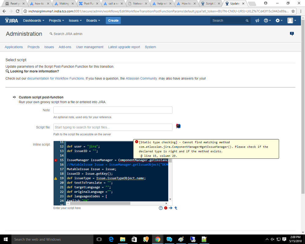Bookmark this page with the star icon
Viewport: 305px width, 244px height.
(x=293, y=11)
